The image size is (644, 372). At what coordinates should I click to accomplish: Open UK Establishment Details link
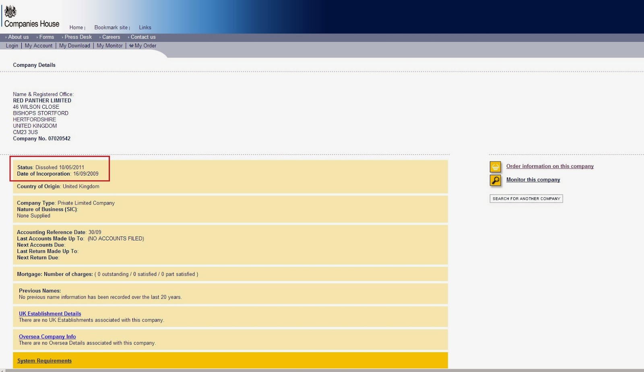click(50, 314)
